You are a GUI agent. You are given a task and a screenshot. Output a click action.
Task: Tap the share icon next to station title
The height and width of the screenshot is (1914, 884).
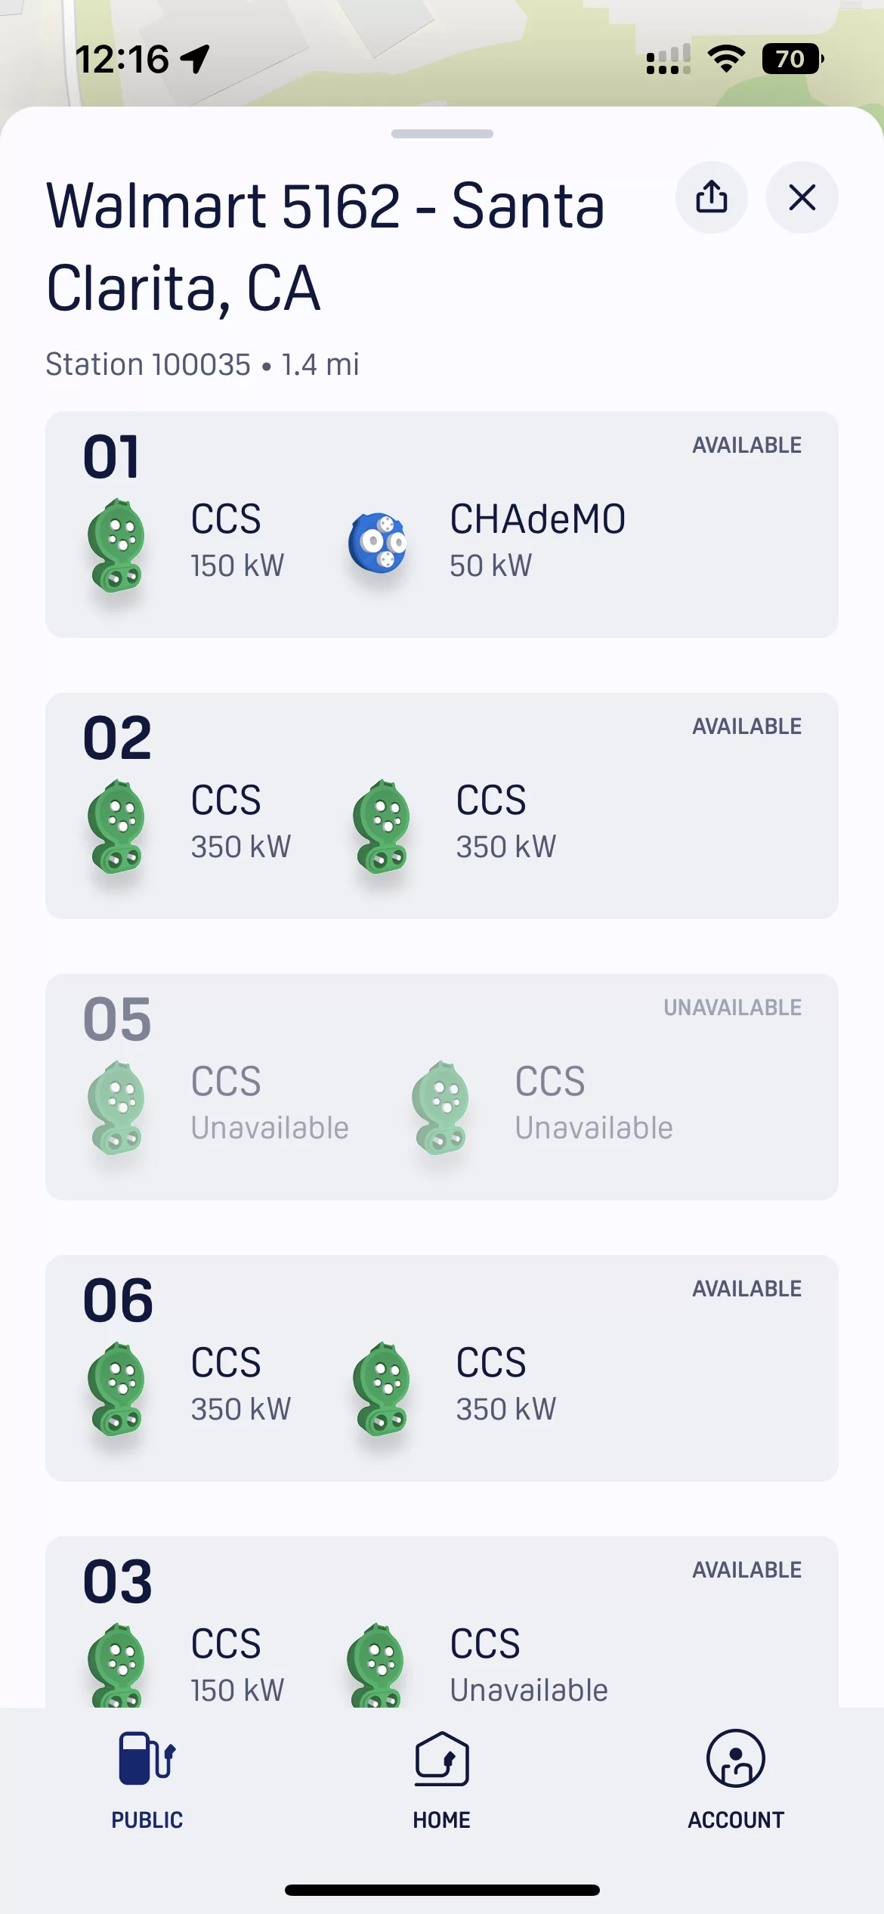point(711,197)
